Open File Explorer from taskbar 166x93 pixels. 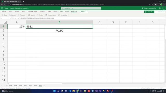[73, 91]
